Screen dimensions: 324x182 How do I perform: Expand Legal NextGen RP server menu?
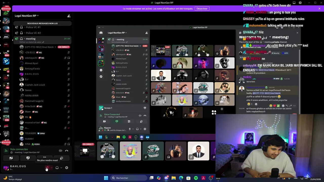[27, 16]
